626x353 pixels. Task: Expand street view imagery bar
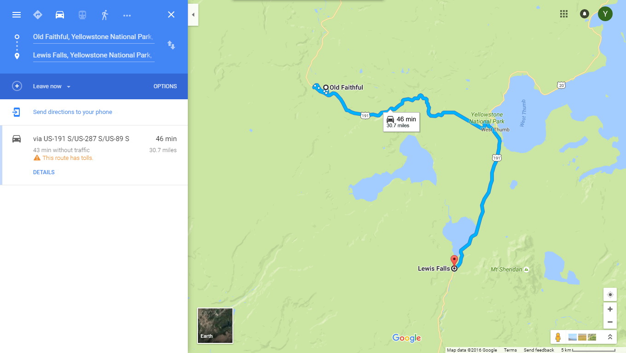click(610, 337)
